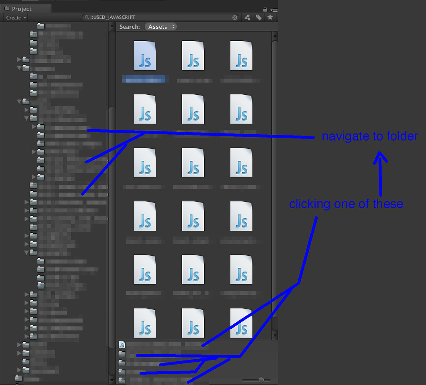Change the Assets search scope dropdown

click(x=161, y=26)
